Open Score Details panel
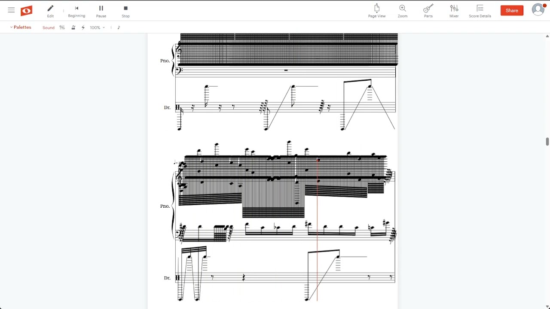 (x=480, y=11)
